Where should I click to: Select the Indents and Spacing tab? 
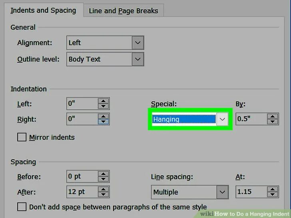pos(43,10)
